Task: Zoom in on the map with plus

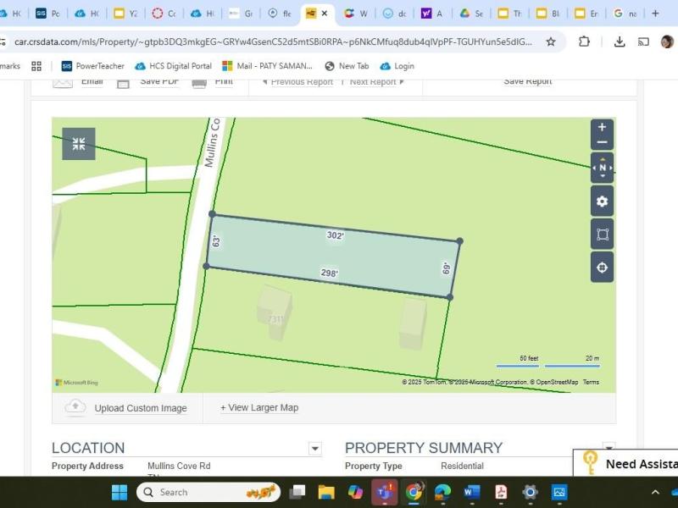Action: point(602,128)
